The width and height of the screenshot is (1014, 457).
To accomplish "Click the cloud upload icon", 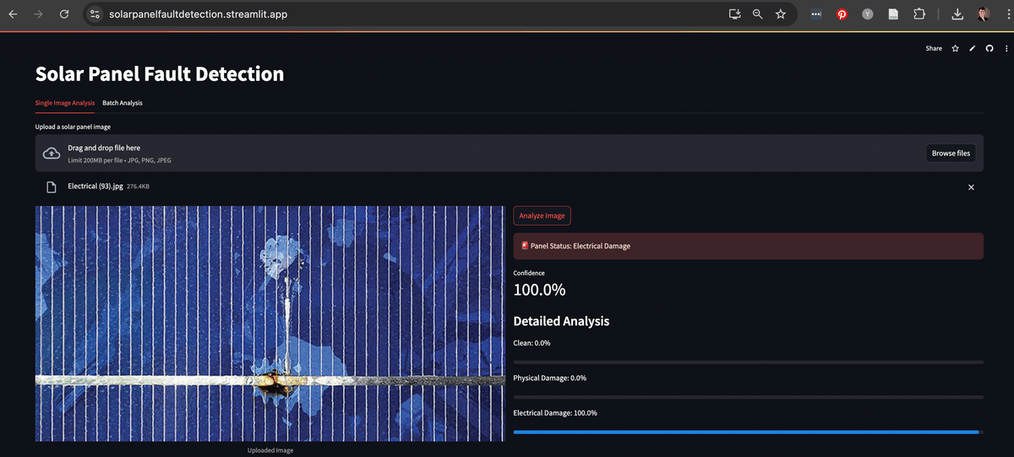I will pyautogui.click(x=52, y=153).
